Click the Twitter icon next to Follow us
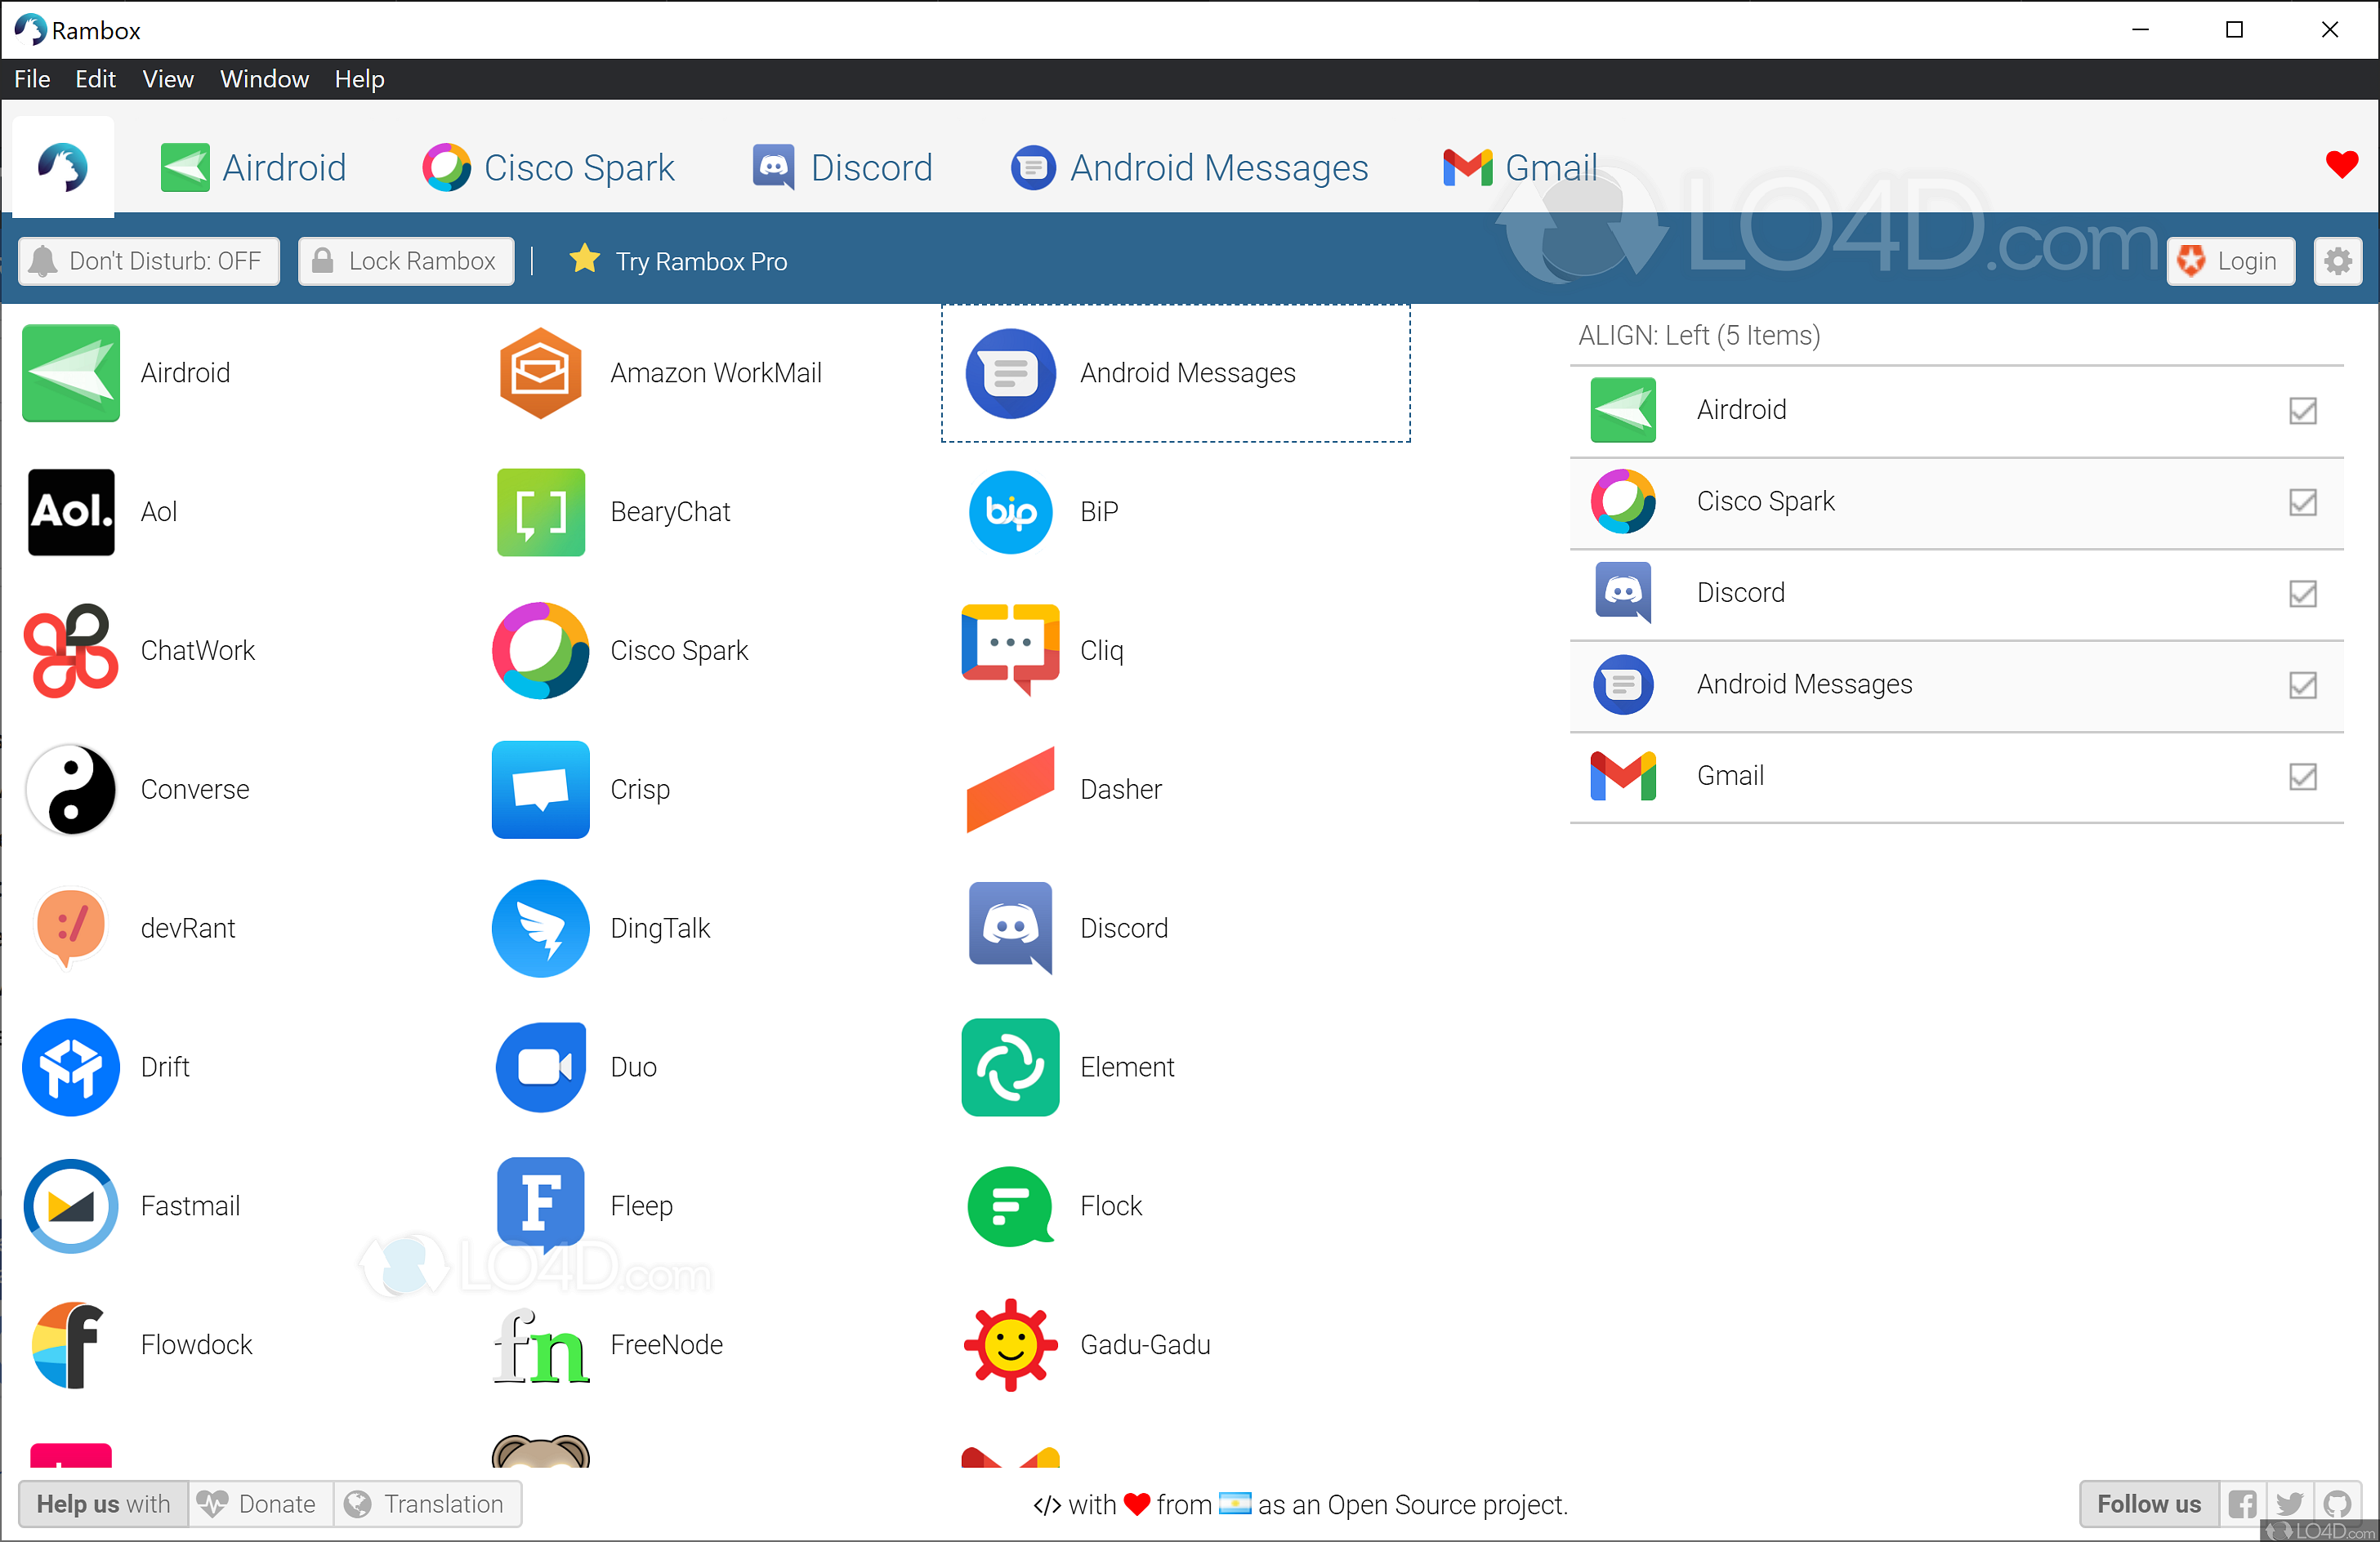 [x=2289, y=1504]
